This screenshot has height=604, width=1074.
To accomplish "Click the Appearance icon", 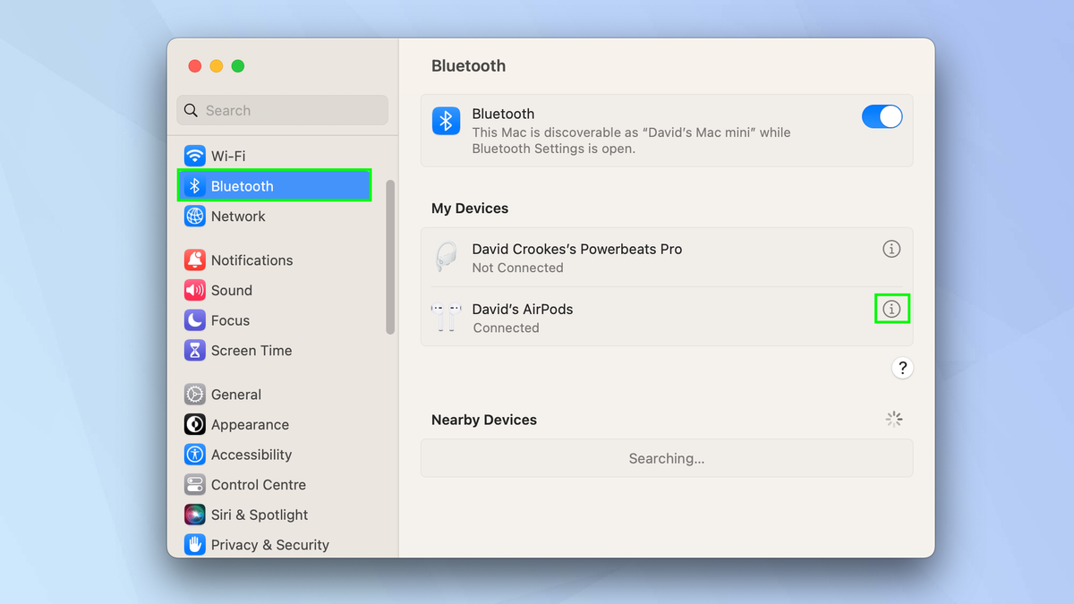I will pos(195,425).
